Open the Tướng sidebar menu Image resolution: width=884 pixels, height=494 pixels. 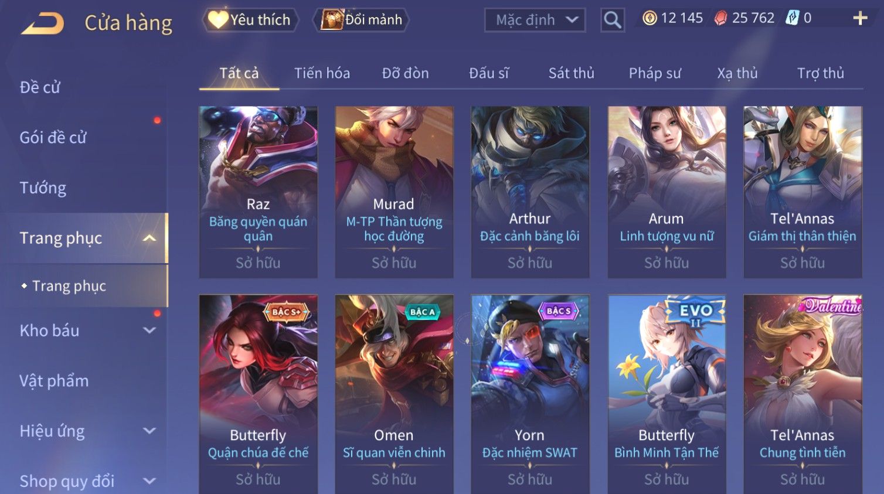43,188
